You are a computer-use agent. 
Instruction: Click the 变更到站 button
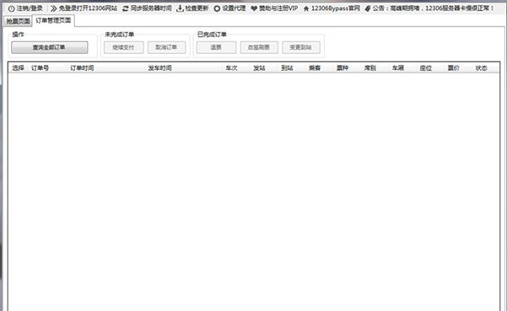click(301, 47)
